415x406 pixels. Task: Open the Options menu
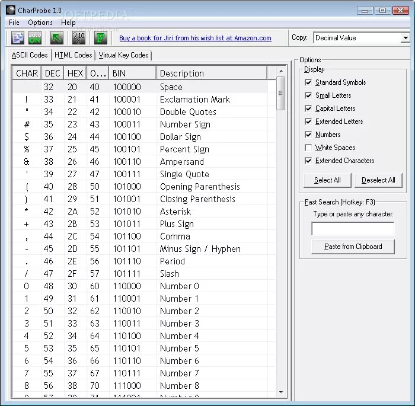(40, 23)
